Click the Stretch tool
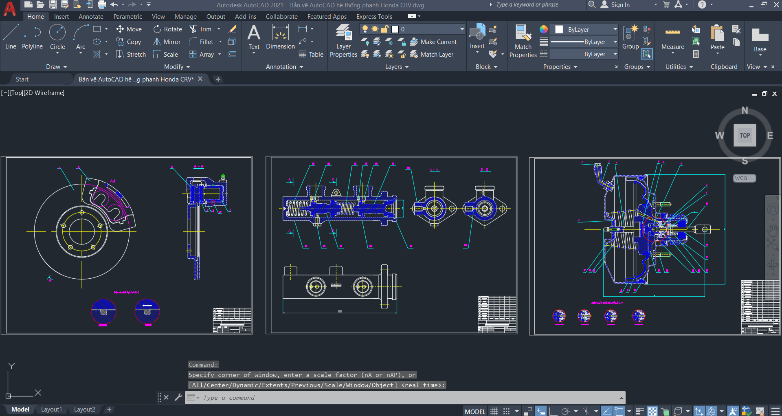This screenshot has height=416, width=782. click(131, 55)
